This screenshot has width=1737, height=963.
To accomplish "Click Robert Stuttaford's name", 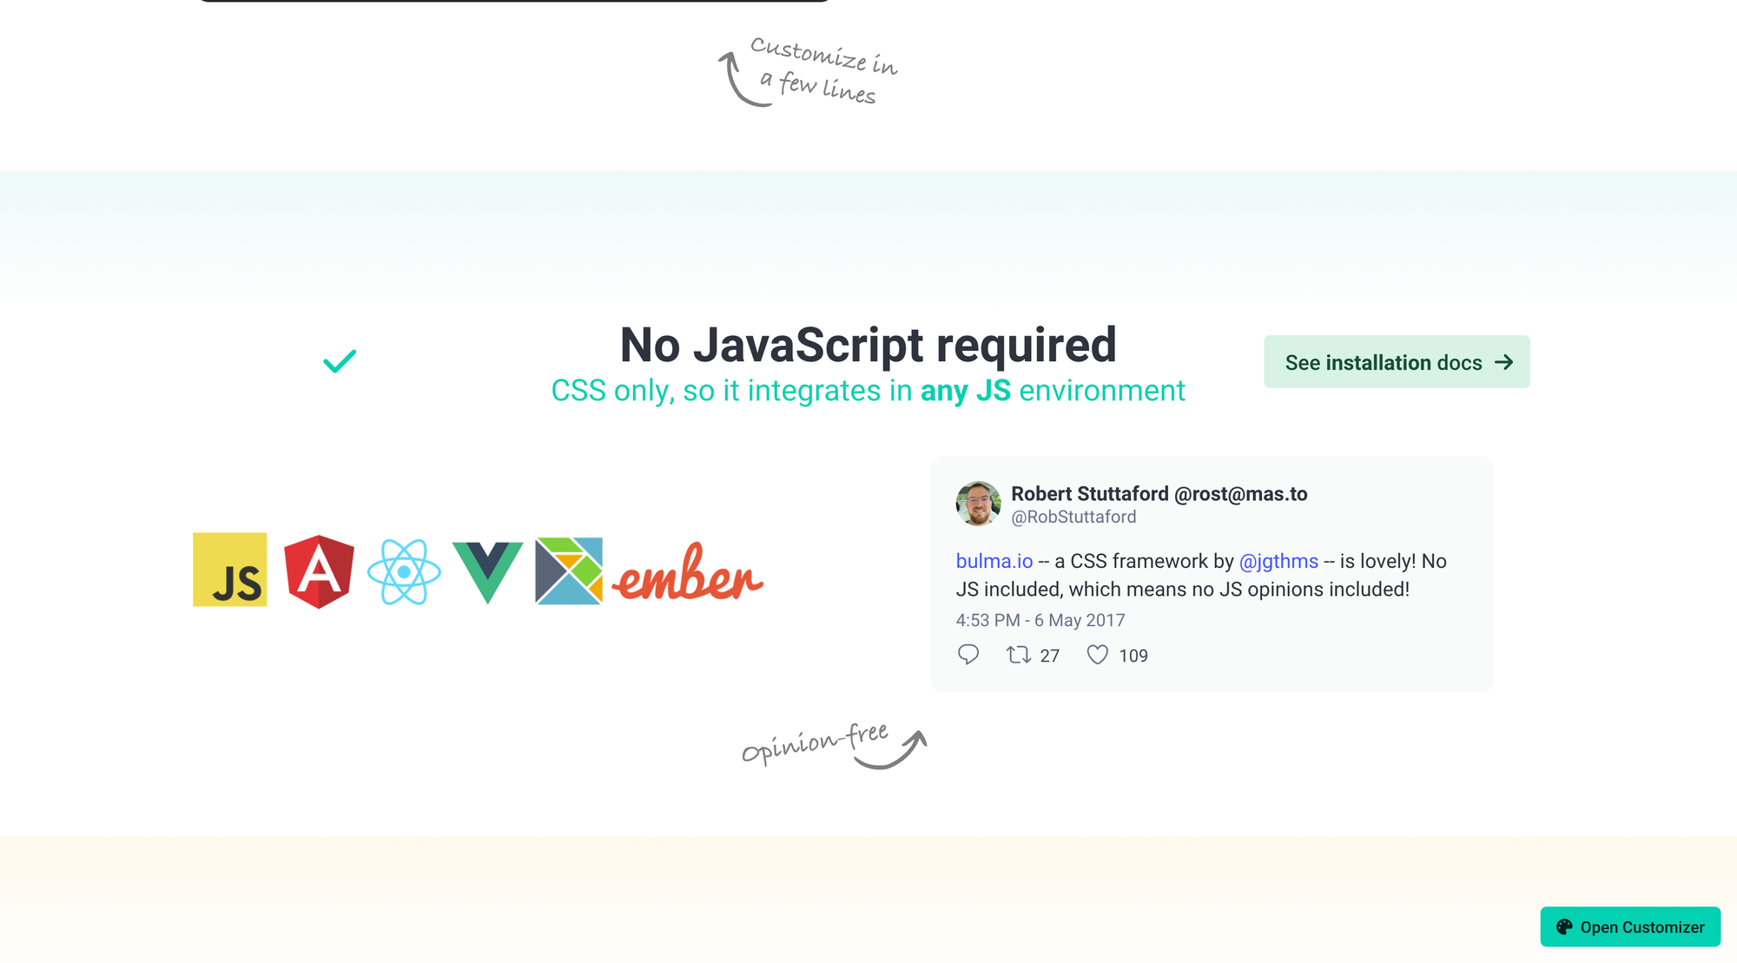I will pyautogui.click(x=1159, y=493).
